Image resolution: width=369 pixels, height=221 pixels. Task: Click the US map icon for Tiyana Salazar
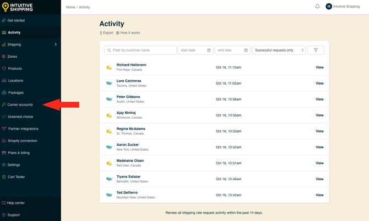[109, 179]
